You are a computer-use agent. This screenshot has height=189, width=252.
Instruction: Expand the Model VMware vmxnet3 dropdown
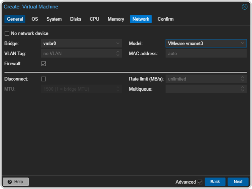pos(242,43)
